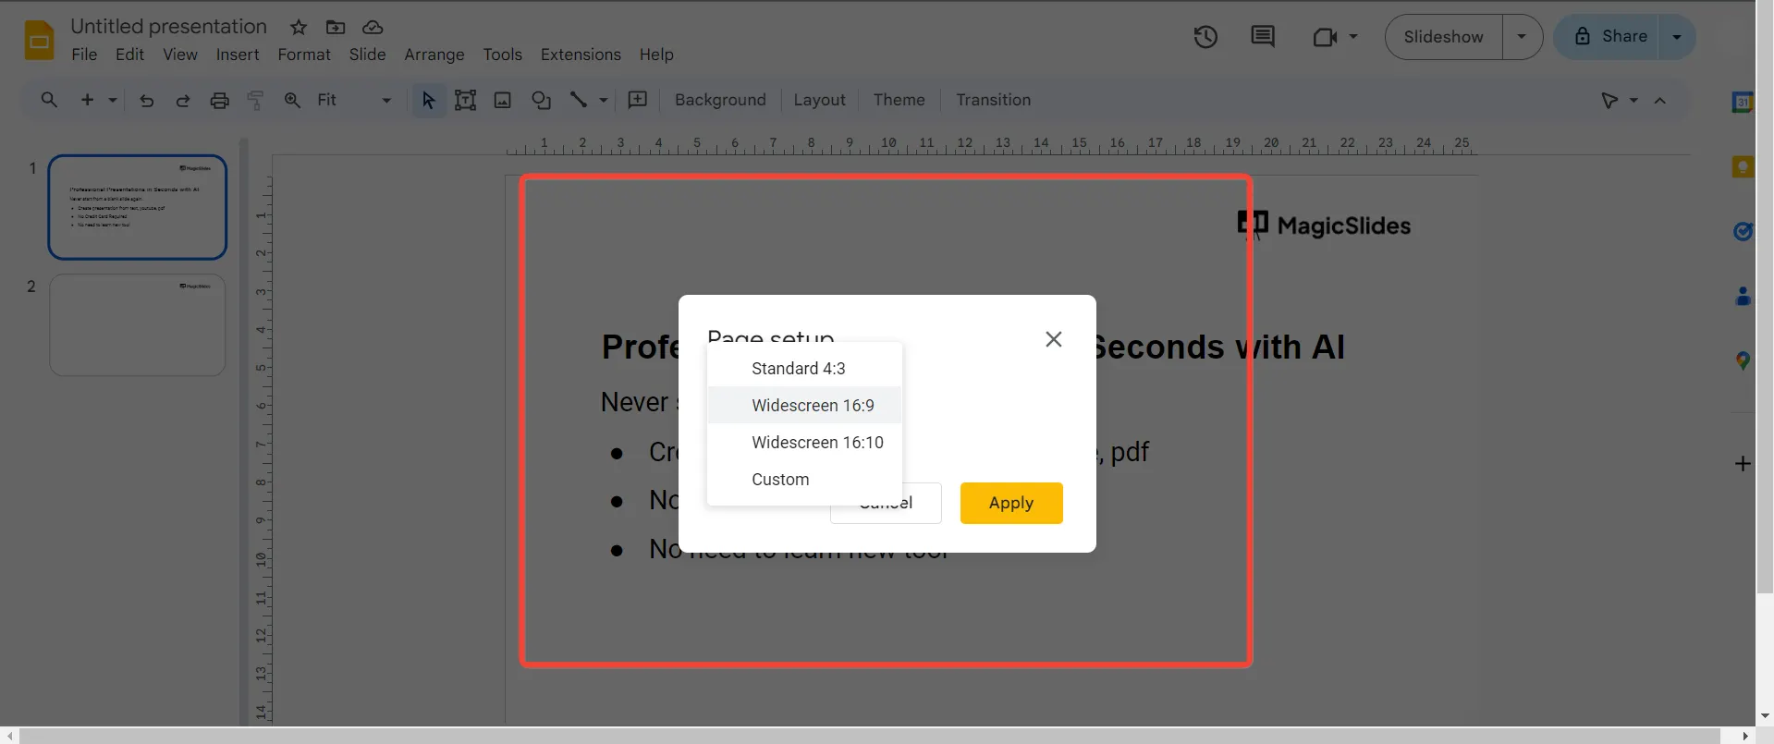Add a new slide plus icon
The width and height of the screenshot is (1774, 744).
tap(87, 100)
